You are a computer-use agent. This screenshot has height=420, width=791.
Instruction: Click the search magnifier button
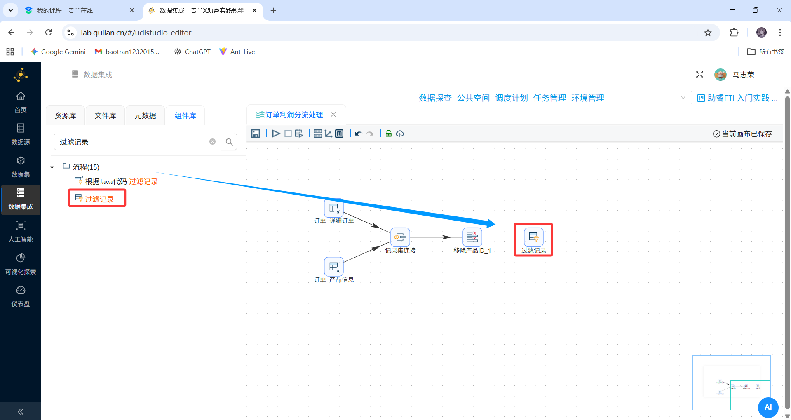229,142
